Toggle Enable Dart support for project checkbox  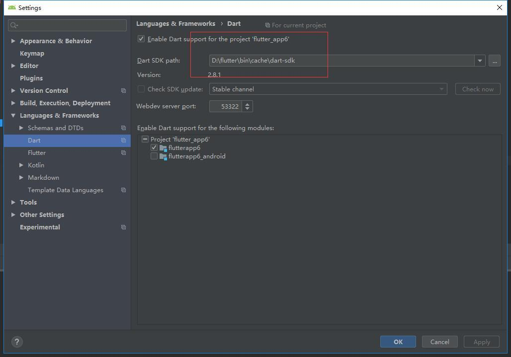point(141,39)
